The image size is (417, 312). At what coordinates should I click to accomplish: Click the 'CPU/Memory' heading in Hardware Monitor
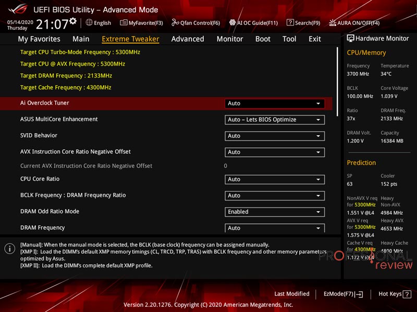pos(366,53)
